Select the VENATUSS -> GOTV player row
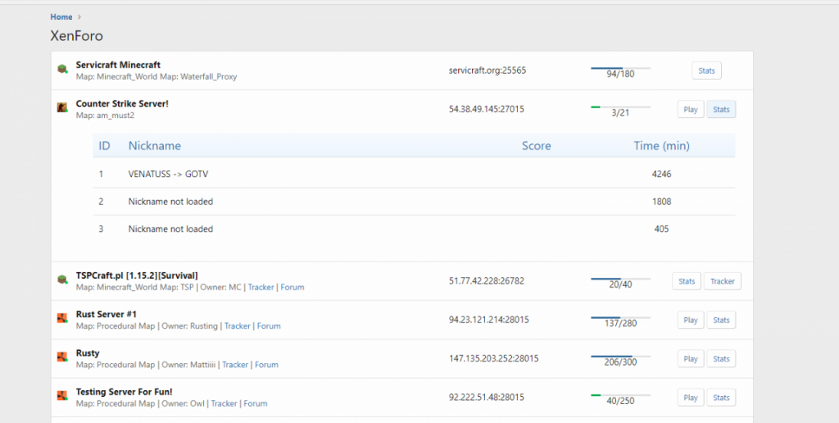The width and height of the screenshot is (839, 423). coord(414,174)
